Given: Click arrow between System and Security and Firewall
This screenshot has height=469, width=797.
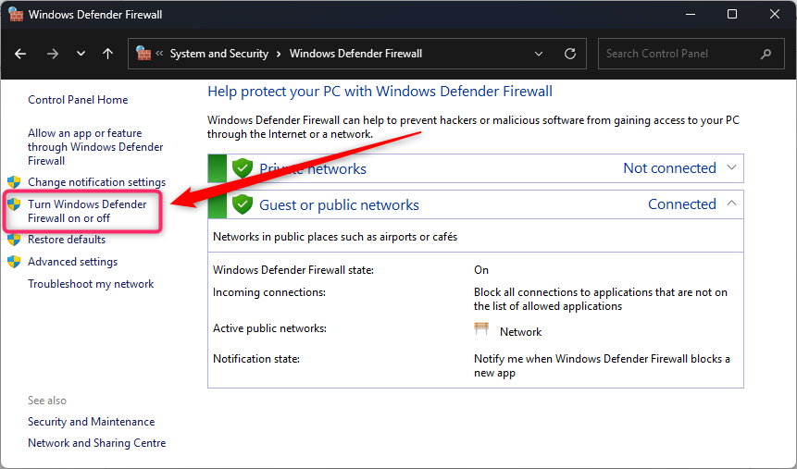Looking at the screenshot, I should (x=279, y=54).
